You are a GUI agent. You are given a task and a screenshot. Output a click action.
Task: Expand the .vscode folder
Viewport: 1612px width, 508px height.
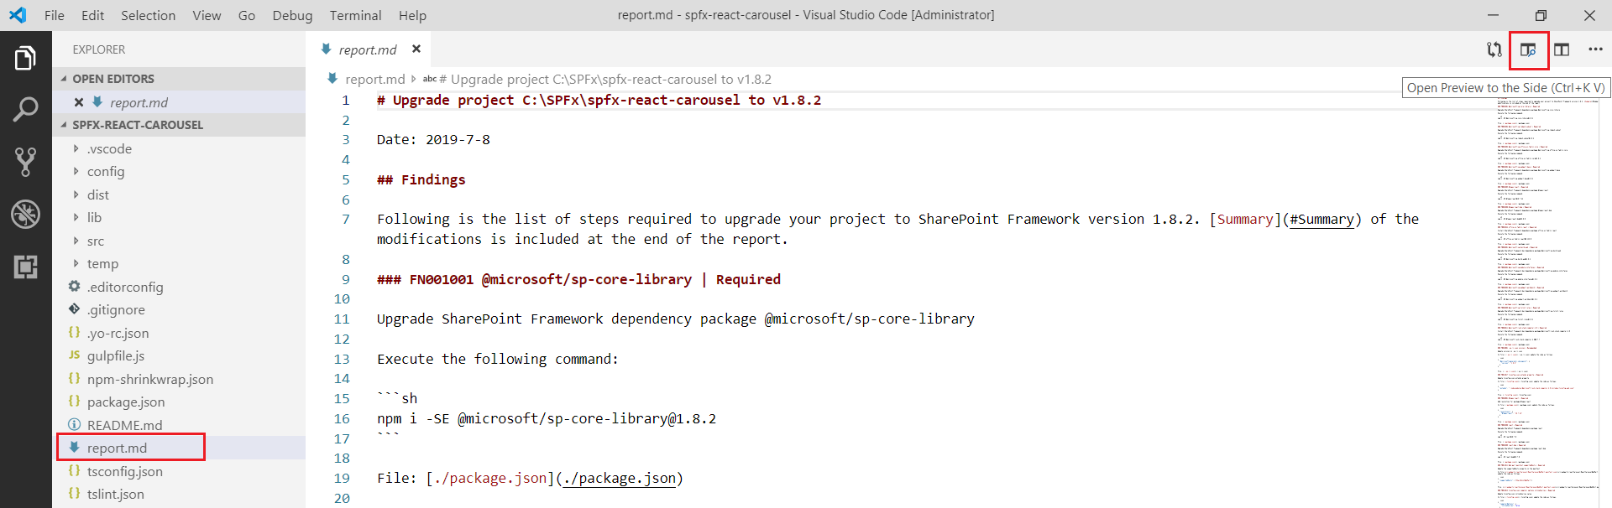click(109, 149)
